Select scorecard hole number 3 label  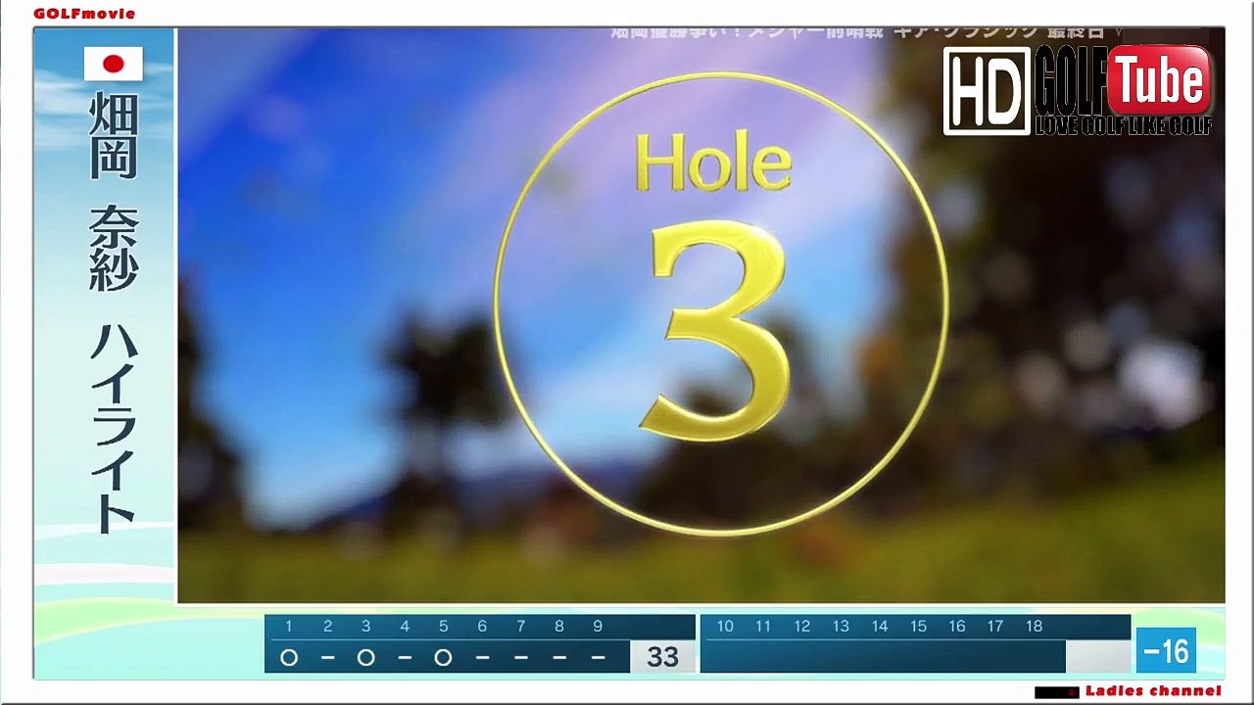tap(366, 627)
